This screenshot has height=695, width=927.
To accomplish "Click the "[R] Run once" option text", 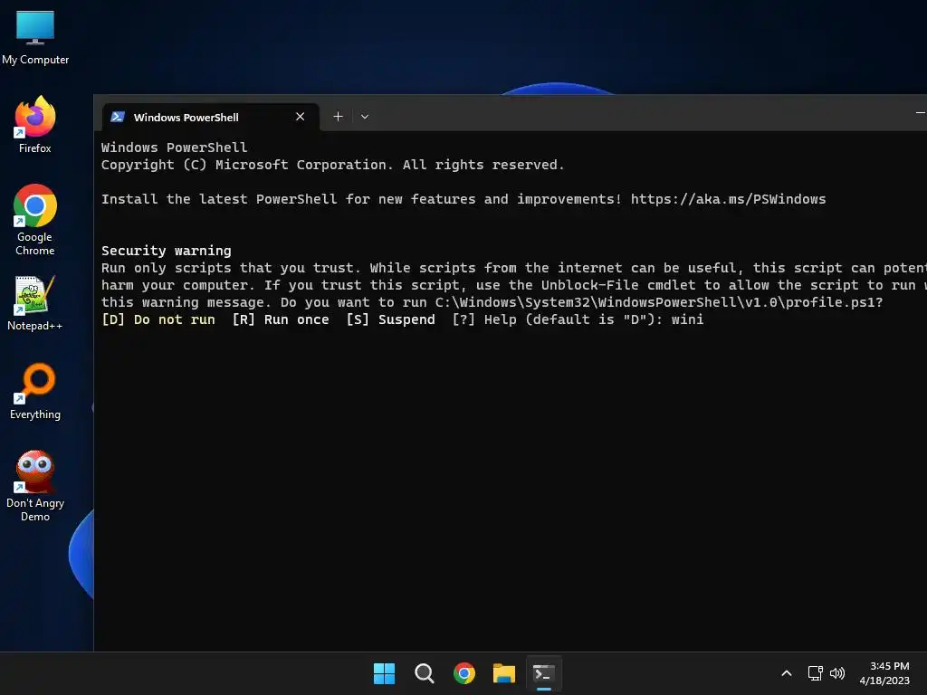I will [x=281, y=319].
